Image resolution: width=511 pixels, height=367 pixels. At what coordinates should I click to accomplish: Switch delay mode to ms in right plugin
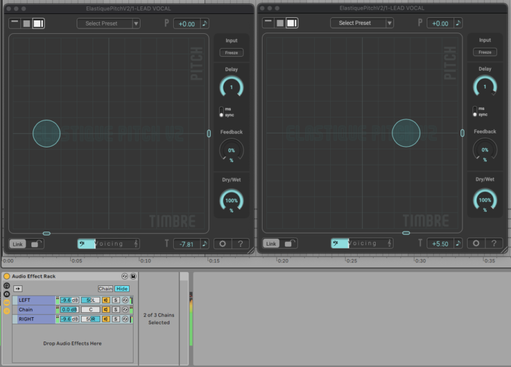475,109
